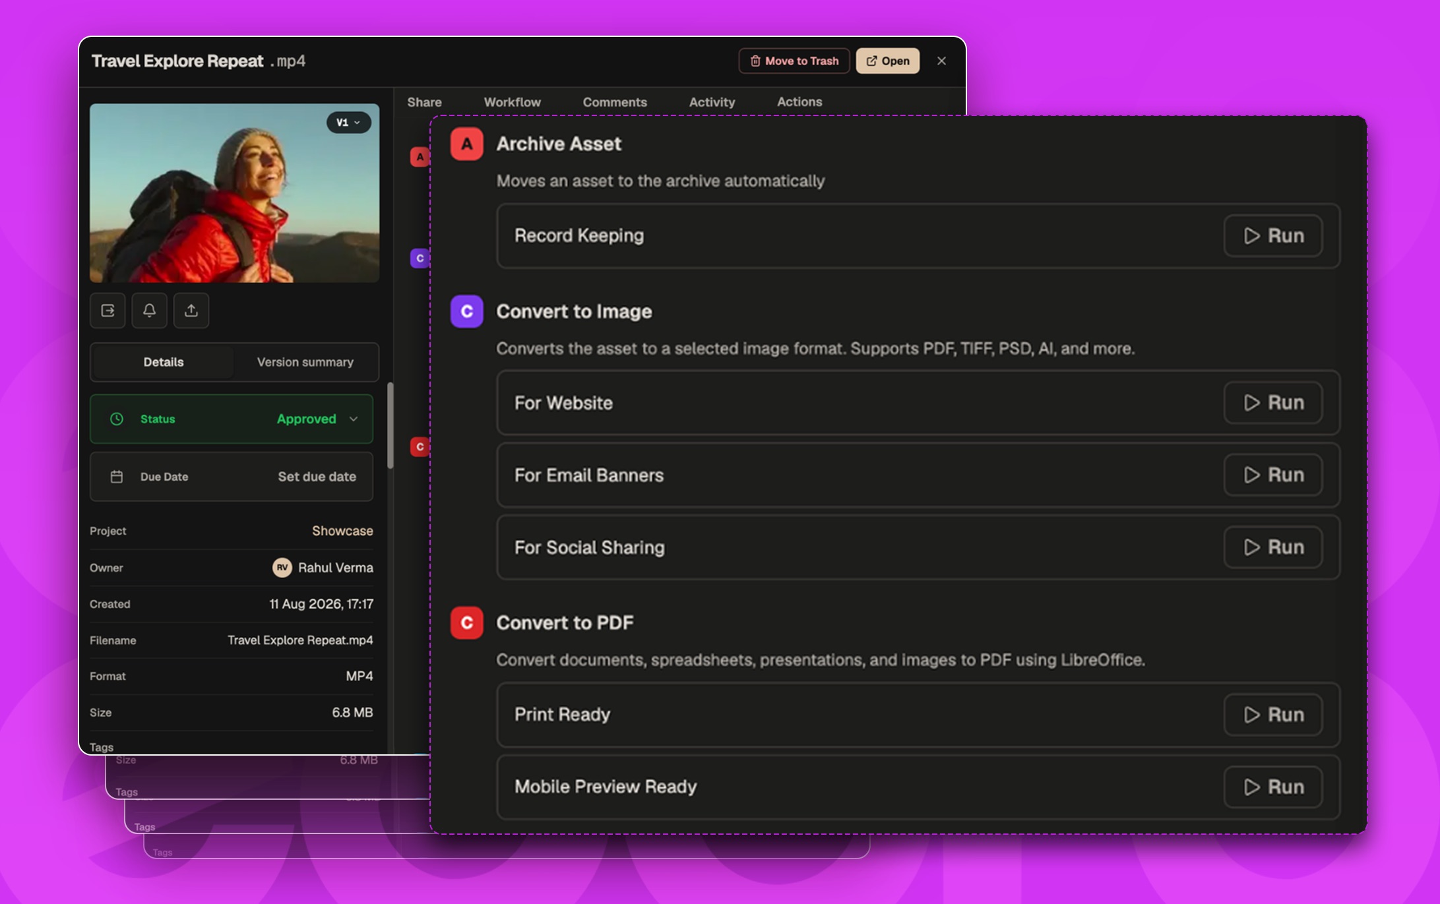Screen dimensions: 1440x904
Task: Set the due date
Action: [x=317, y=477]
